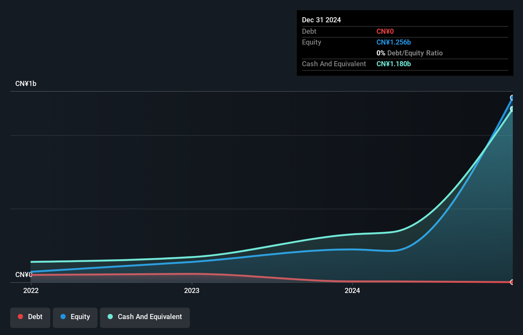Select the teal Cash endpoint marker
Screen dimensions: 523x335
tap(512, 109)
